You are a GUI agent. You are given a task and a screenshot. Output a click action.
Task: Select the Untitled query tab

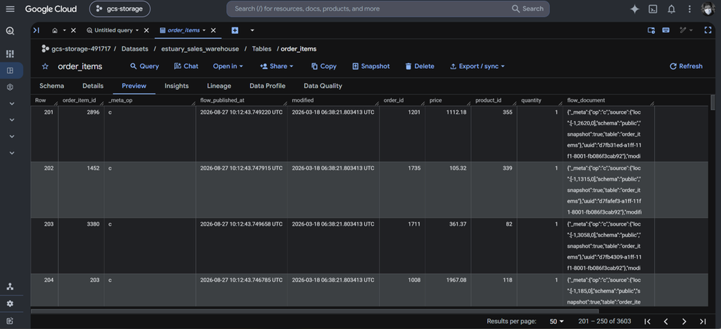tap(113, 30)
